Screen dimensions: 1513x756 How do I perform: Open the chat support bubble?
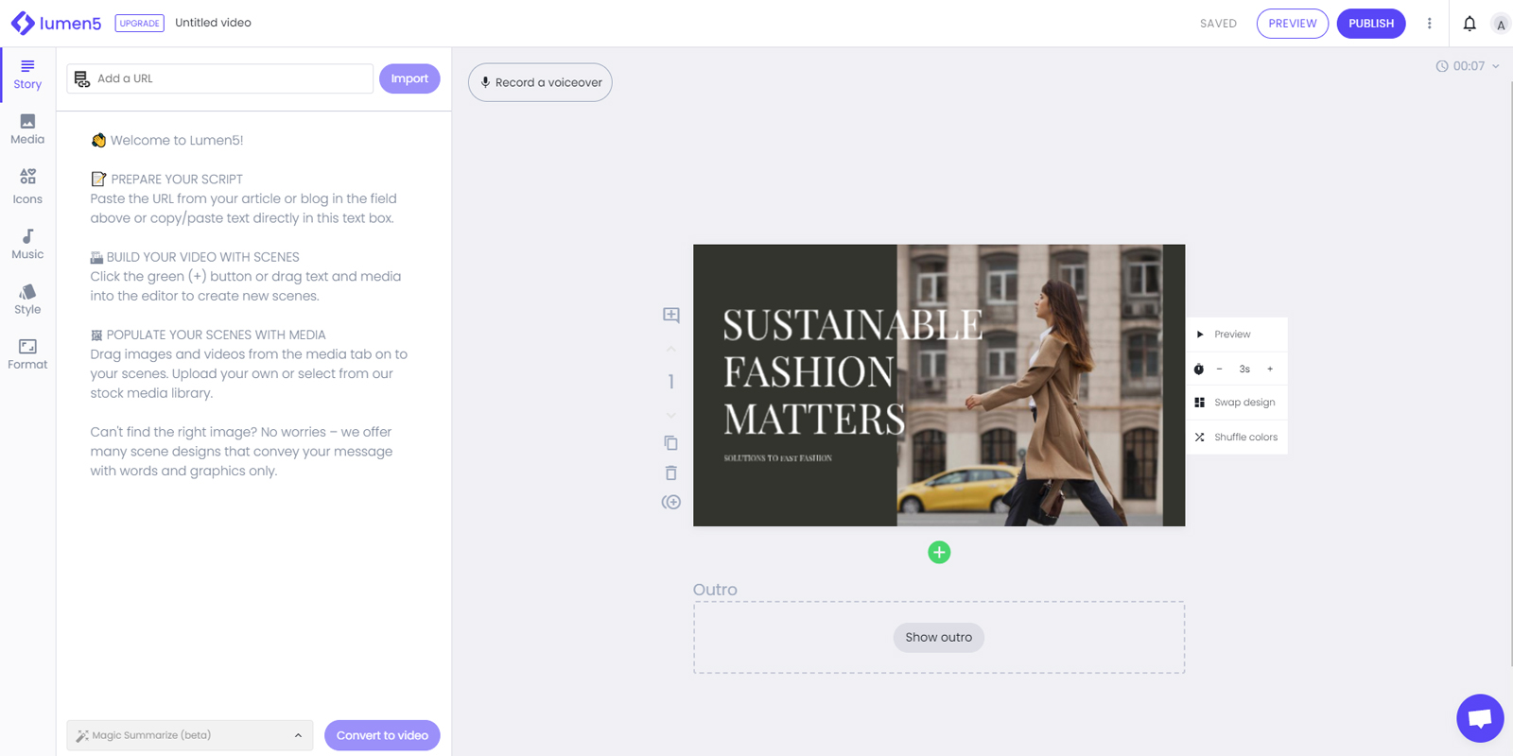coord(1480,718)
